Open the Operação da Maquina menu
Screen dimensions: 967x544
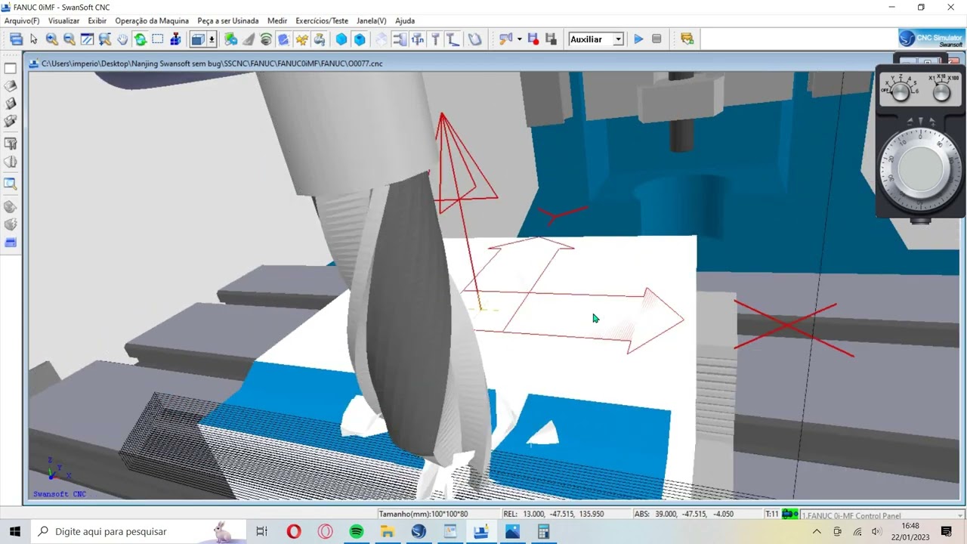click(152, 20)
